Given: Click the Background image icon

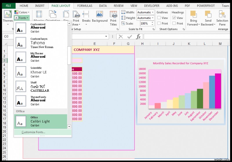Looking at the screenshot, I should 99,14.
